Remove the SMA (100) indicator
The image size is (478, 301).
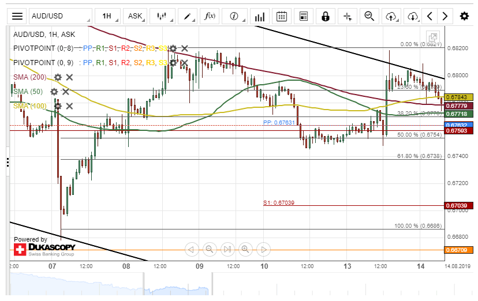coord(69,106)
